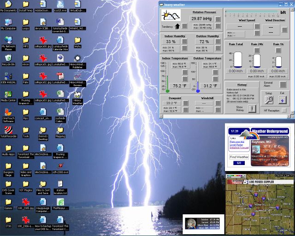
Task: Open Setup wrench in Heavy Weather
Action: pyautogui.click(x=269, y=100)
